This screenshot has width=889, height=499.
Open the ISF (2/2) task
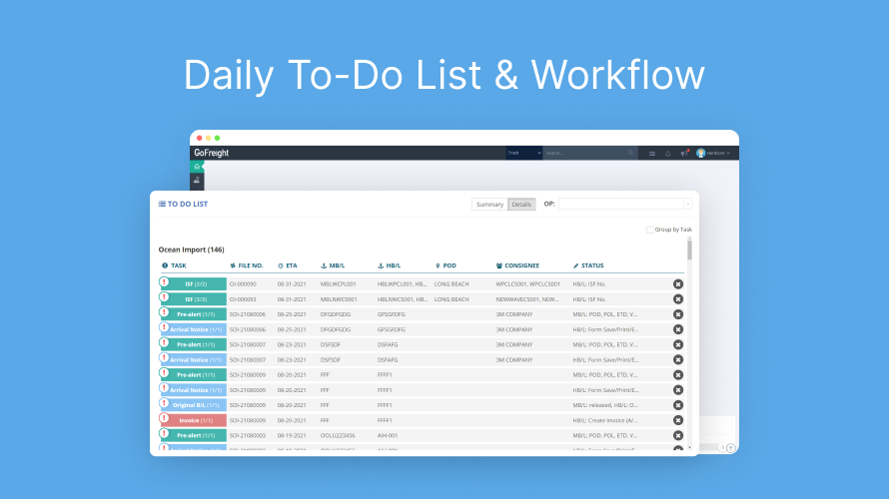(x=196, y=284)
